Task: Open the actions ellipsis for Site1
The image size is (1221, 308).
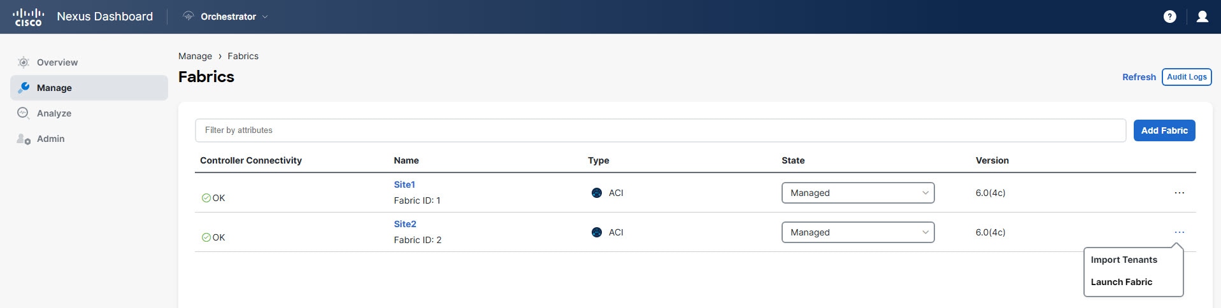Action: [1179, 193]
